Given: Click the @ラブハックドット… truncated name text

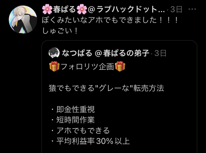Looking at the screenshot, I should click(x=126, y=9).
